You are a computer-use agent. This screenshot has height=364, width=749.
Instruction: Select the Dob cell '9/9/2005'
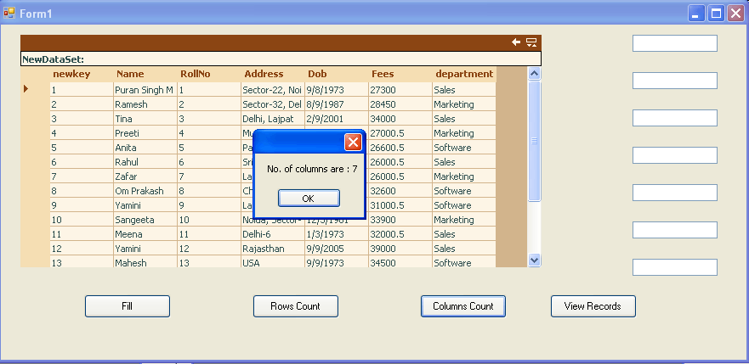coord(337,249)
